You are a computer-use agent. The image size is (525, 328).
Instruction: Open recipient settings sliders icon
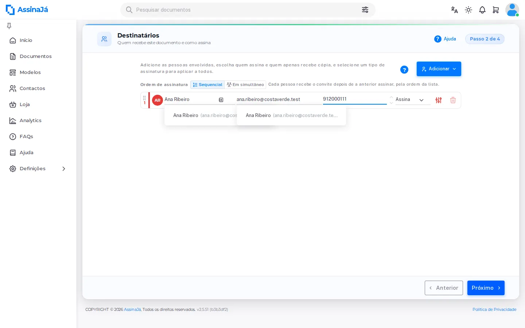click(x=439, y=100)
